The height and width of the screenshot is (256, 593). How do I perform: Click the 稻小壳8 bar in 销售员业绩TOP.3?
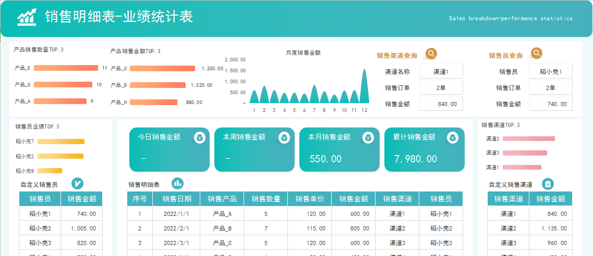(x=50, y=171)
